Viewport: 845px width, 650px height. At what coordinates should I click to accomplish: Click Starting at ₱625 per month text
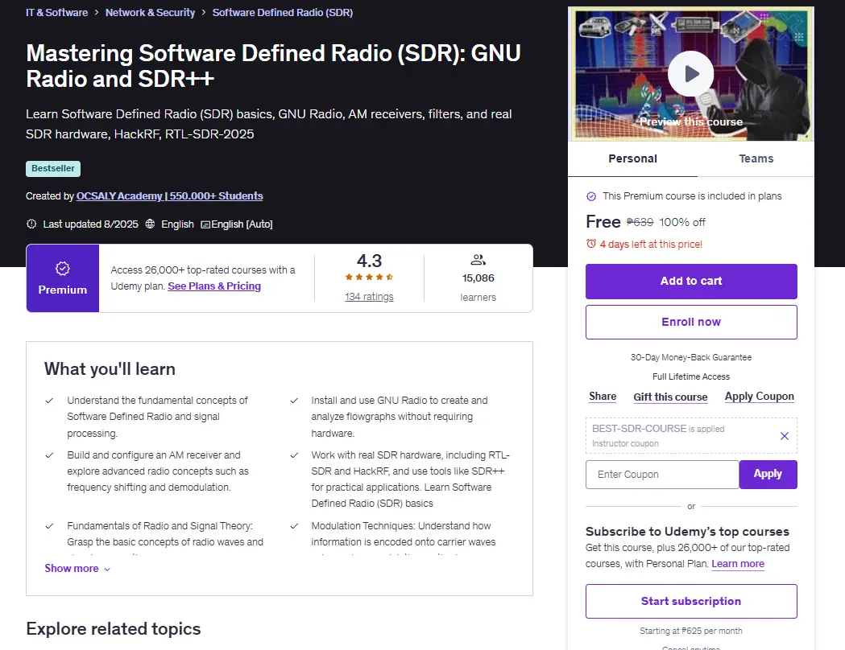pyautogui.click(x=691, y=631)
